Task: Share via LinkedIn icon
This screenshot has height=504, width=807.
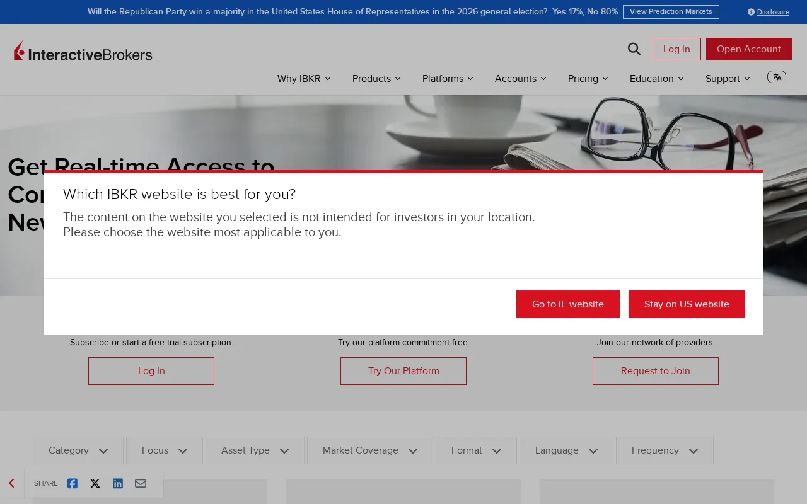Action: coord(118,483)
